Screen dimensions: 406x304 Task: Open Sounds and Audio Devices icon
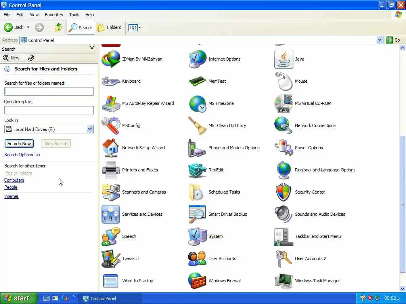coord(284,214)
